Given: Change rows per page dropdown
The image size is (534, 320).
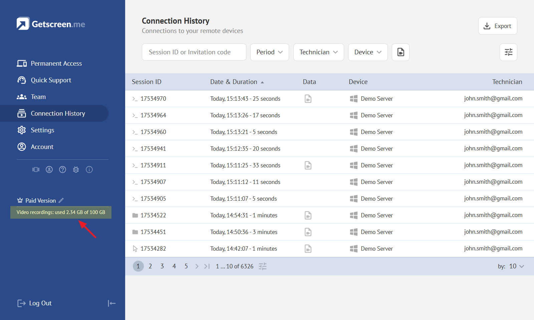Looking at the screenshot, I should click(516, 266).
